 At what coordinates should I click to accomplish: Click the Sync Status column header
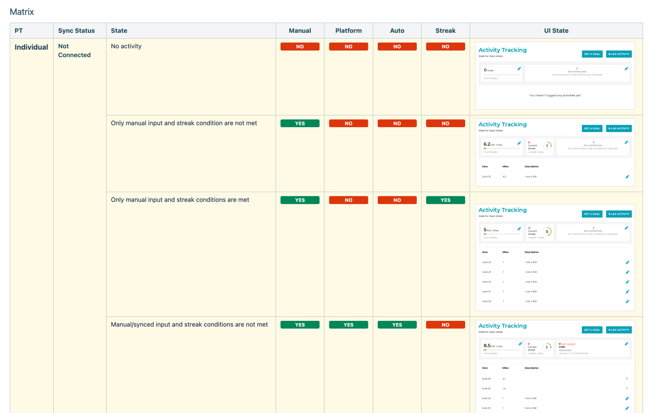pos(76,31)
